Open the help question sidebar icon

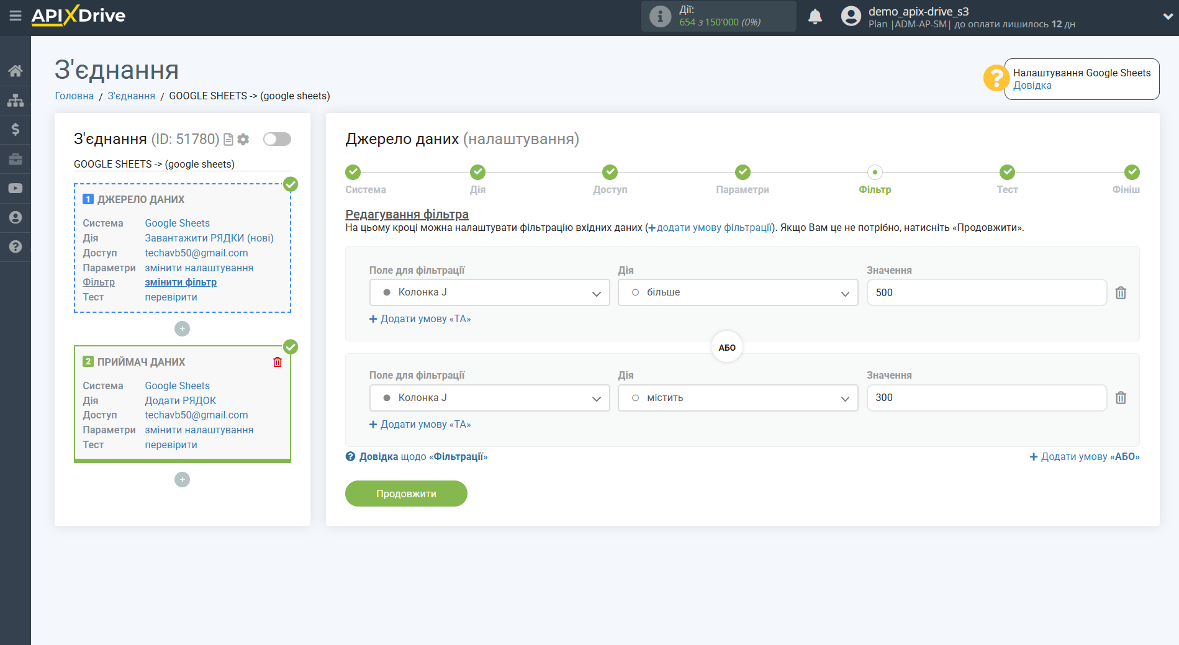16,246
